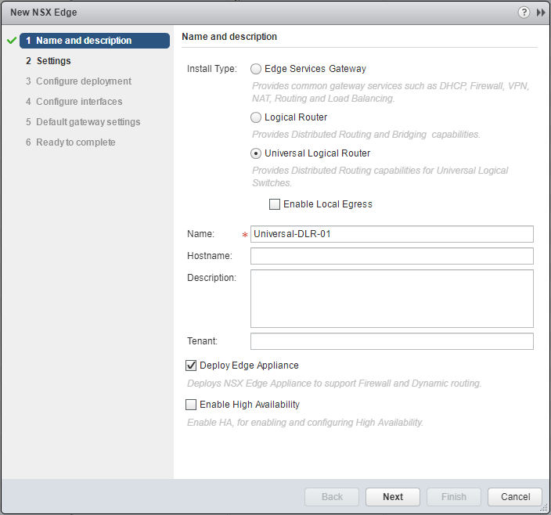
Task: Choose the Universal Logical Router option
Action: tap(256, 153)
